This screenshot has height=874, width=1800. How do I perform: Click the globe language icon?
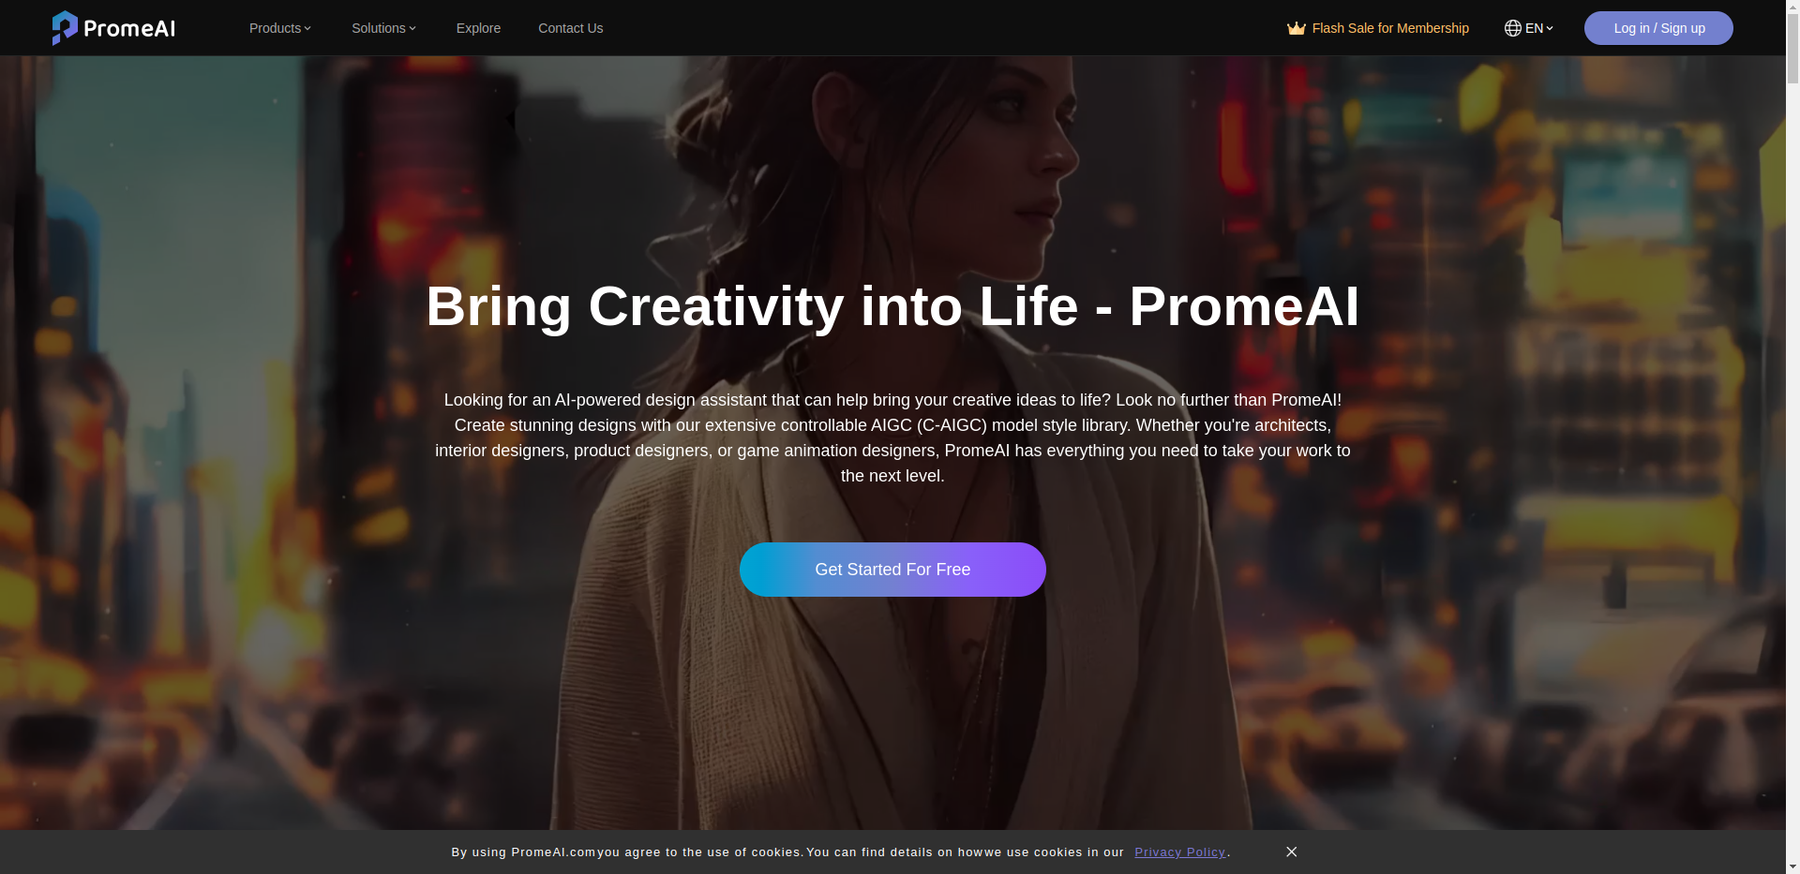[x=1512, y=28]
